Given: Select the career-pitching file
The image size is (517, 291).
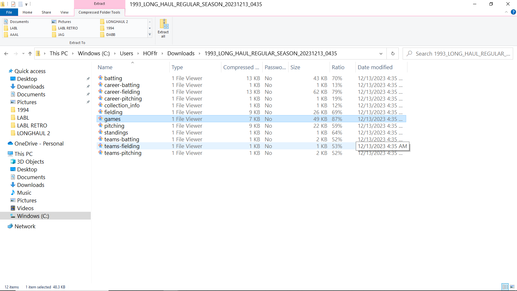Looking at the screenshot, I should pos(123,99).
